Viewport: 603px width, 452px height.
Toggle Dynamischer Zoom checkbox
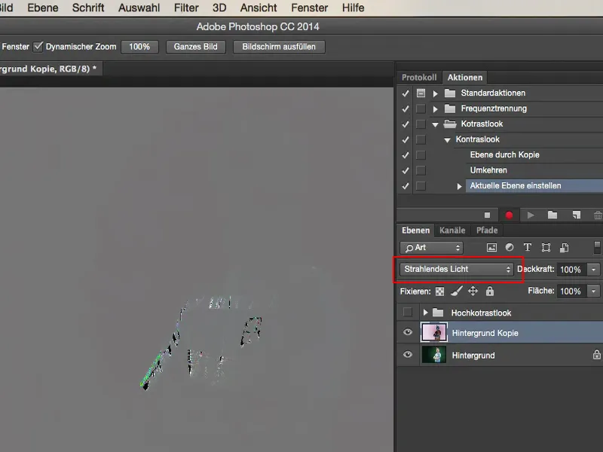38,47
